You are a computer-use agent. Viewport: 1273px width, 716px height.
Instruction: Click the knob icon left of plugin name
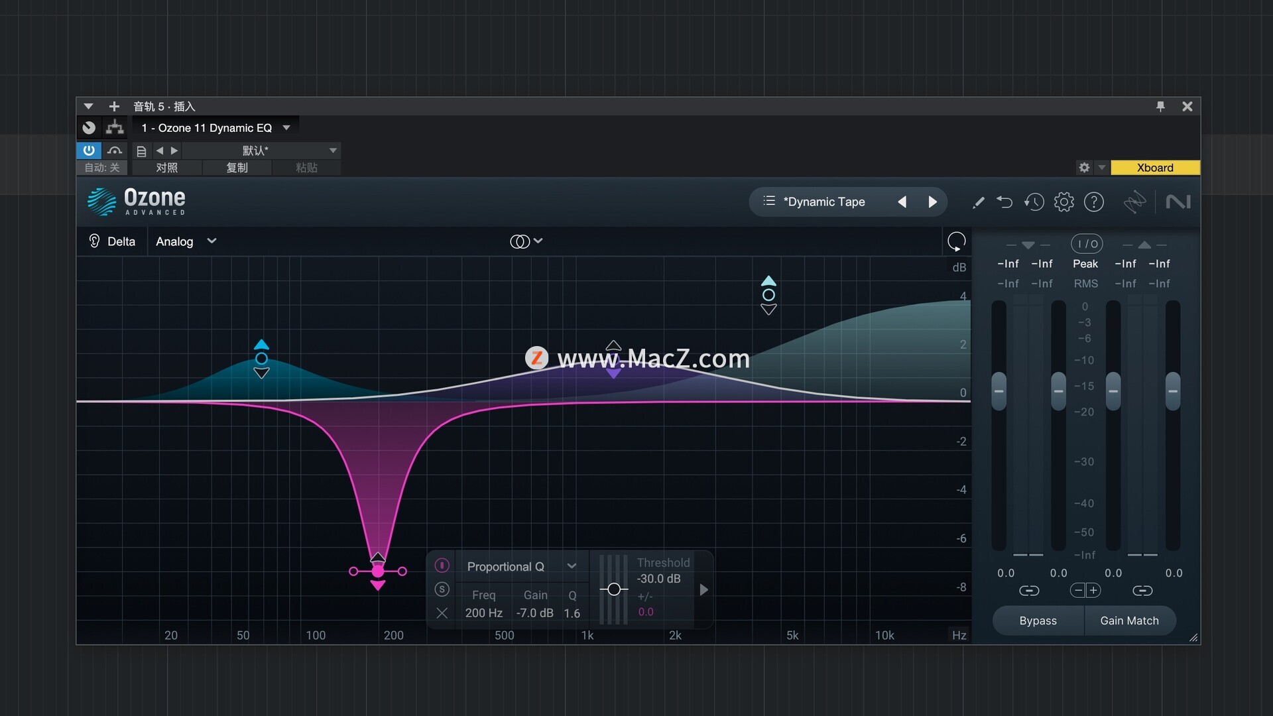[x=89, y=127]
